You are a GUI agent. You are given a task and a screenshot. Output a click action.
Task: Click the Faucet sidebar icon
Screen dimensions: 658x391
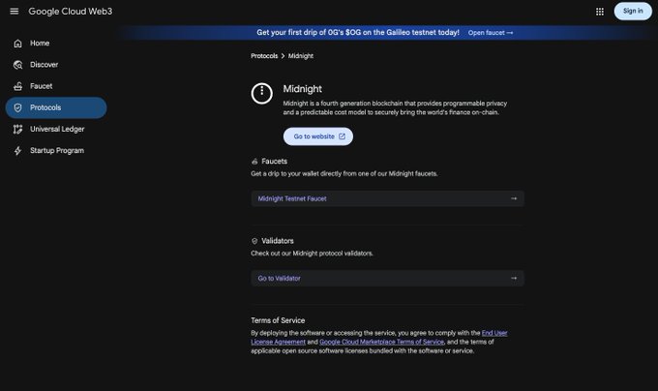click(x=17, y=86)
